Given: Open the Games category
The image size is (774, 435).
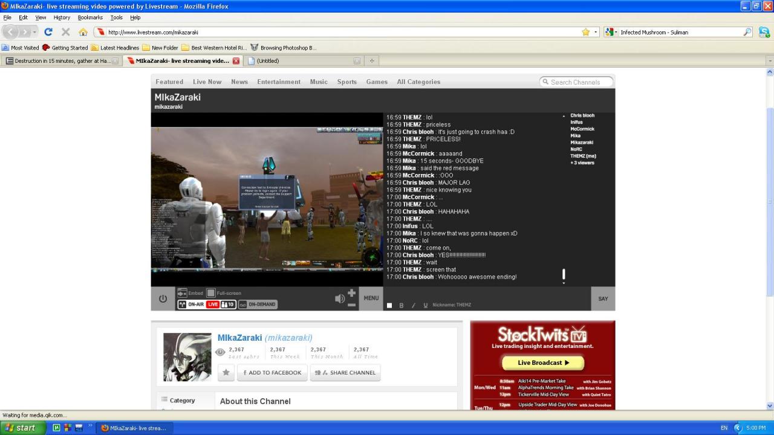Looking at the screenshot, I should tap(377, 82).
